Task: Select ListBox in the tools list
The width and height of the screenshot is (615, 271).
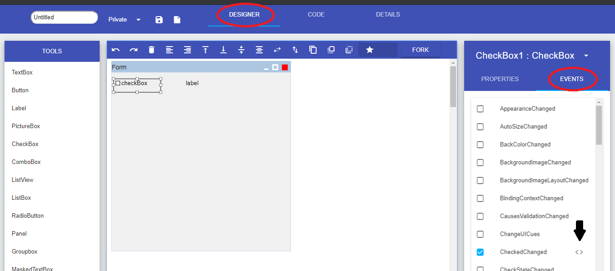Action: [x=21, y=198]
